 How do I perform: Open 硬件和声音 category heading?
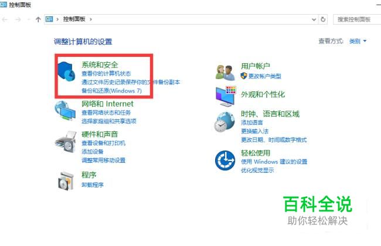tap(100, 134)
